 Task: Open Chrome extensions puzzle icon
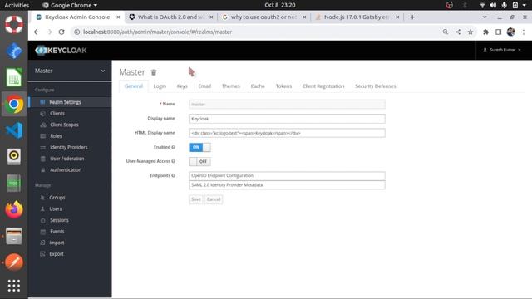(485, 32)
